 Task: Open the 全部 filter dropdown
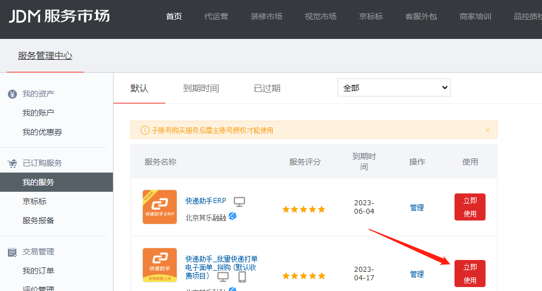coord(394,87)
